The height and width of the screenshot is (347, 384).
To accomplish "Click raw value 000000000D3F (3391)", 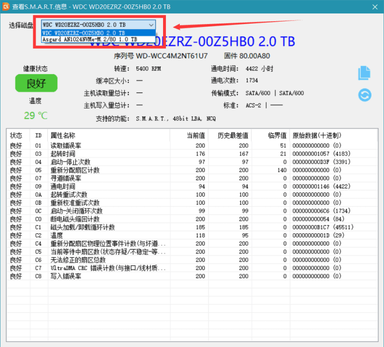I will point(321,162).
